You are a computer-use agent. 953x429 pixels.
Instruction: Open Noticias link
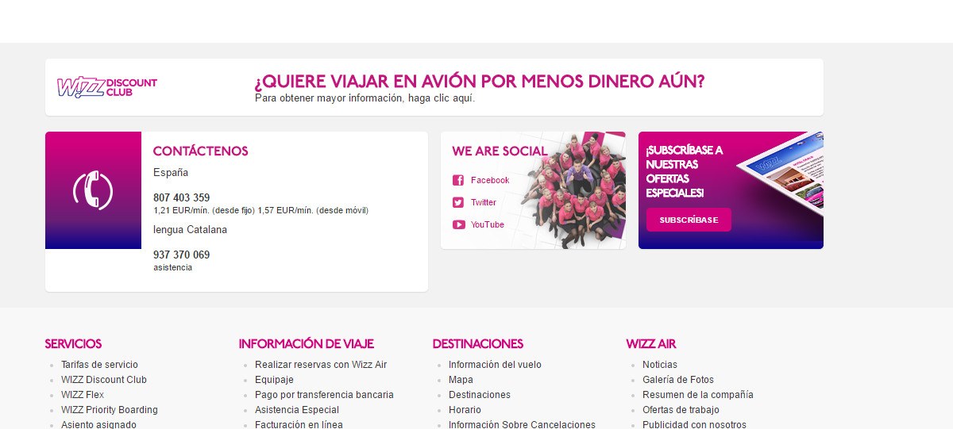point(660,365)
